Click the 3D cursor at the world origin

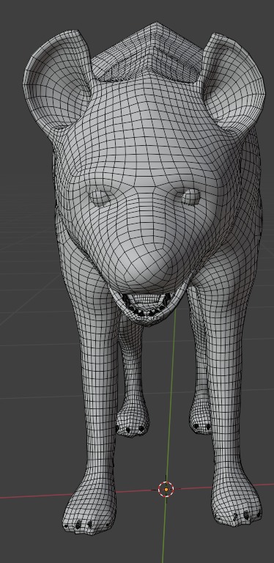[x=166, y=489]
